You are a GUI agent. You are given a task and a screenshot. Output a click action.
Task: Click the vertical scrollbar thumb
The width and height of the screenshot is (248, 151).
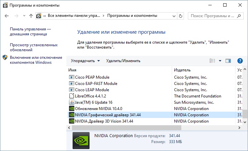click(245, 114)
